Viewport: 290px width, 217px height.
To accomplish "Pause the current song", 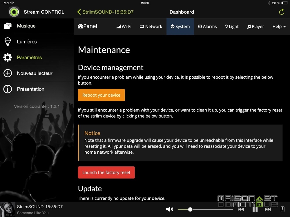I will coord(255,209).
